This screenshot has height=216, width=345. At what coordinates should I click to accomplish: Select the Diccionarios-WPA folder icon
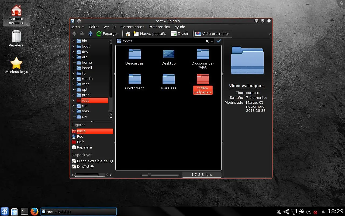203,54
